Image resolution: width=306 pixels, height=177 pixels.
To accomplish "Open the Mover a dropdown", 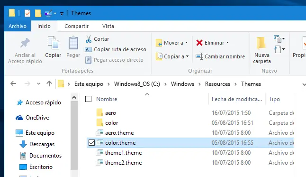I will [x=172, y=43].
